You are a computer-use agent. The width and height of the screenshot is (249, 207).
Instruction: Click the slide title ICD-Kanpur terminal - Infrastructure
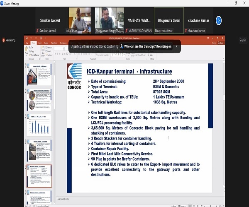129,71
